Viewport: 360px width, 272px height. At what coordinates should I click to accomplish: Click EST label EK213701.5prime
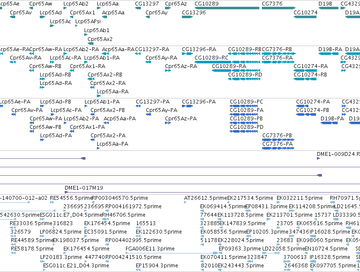289,215
